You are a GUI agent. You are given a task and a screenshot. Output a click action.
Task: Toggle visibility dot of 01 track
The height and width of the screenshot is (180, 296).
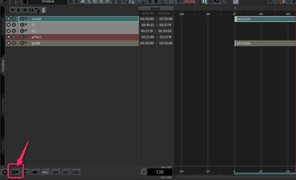9,25
